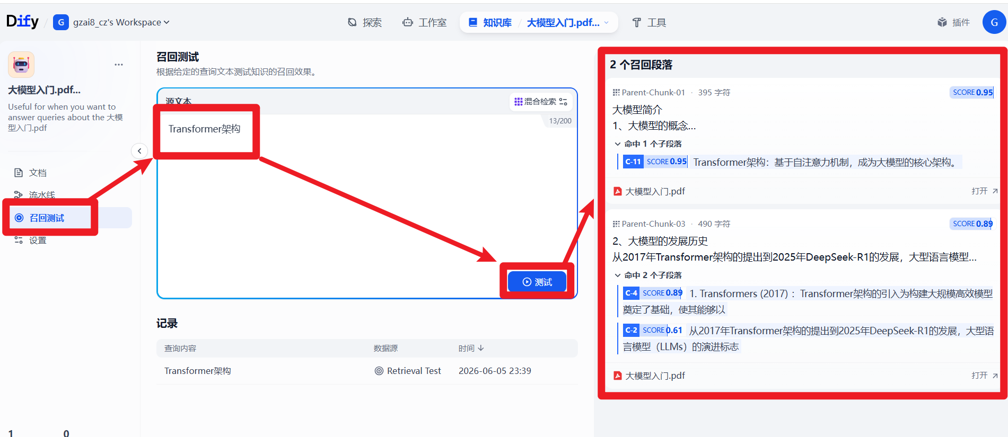Click the PDF icon under Parent-Chunk-03
The image size is (1008, 437).
(617, 376)
